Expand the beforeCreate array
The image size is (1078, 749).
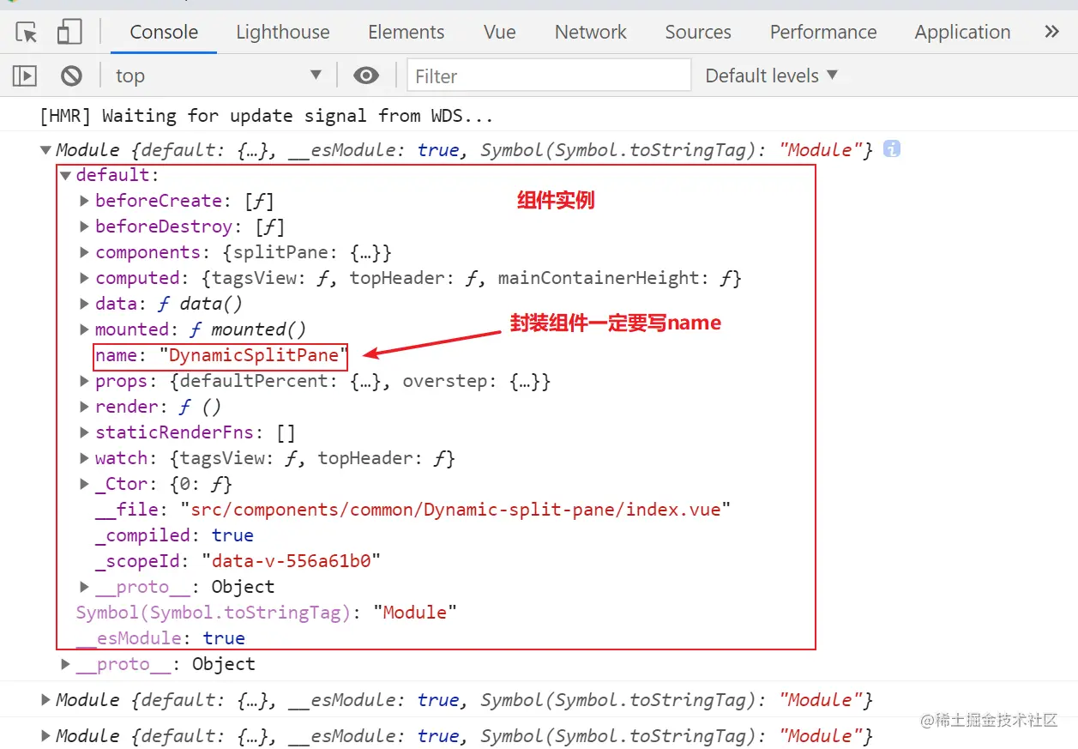85,201
